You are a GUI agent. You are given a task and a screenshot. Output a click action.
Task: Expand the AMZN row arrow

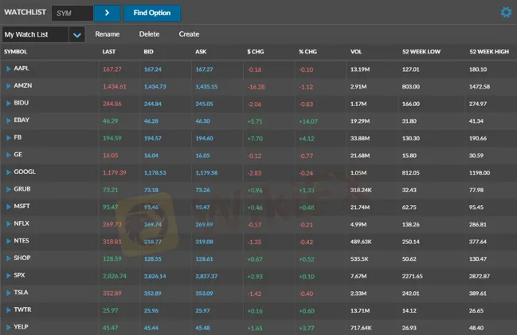[x=9, y=85]
